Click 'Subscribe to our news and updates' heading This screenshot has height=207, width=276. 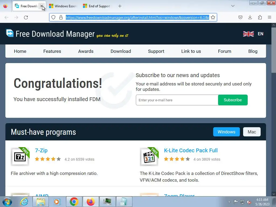tap(178, 75)
